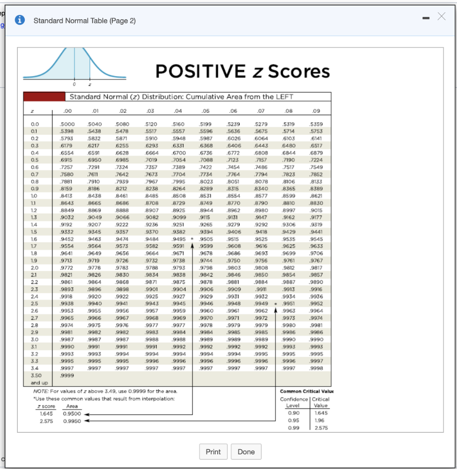Click critical value 1.96

[319, 420]
